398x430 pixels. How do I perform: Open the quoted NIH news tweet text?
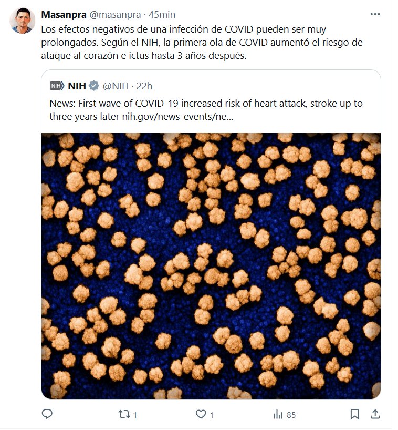206,109
